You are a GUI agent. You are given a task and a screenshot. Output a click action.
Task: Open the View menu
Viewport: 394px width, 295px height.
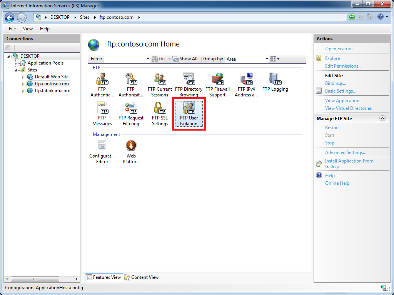tap(28, 29)
